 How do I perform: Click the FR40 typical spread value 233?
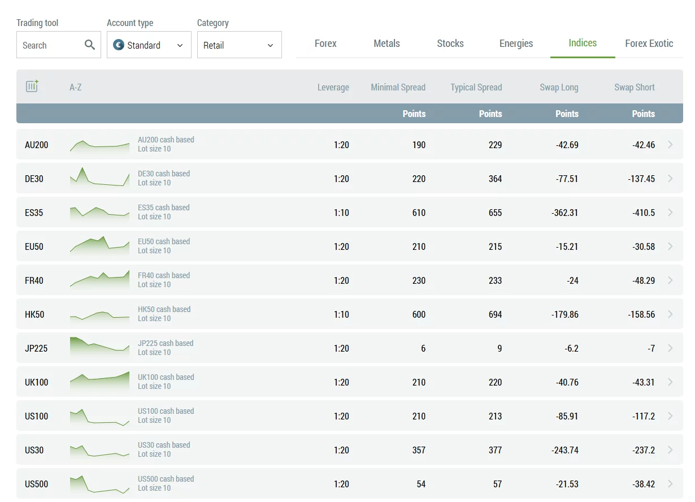coord(495,280)
